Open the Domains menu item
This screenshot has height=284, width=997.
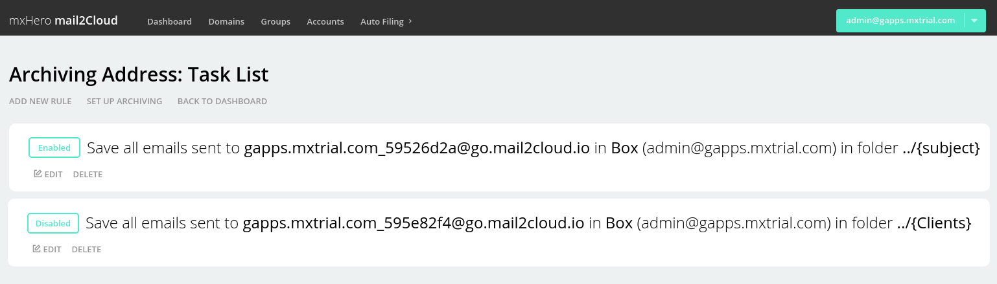click(226, 21)
